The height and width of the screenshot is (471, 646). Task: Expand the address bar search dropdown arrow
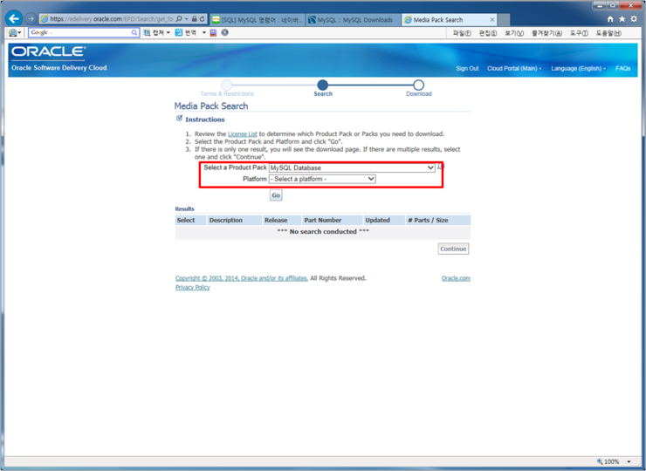coord(186,19)
